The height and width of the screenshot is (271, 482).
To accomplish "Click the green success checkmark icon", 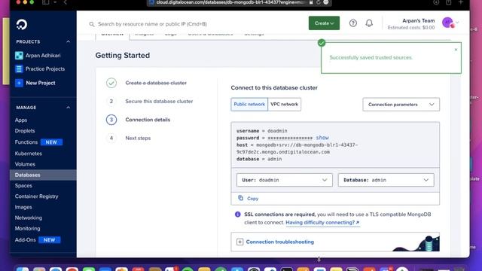I will (322, 43).
